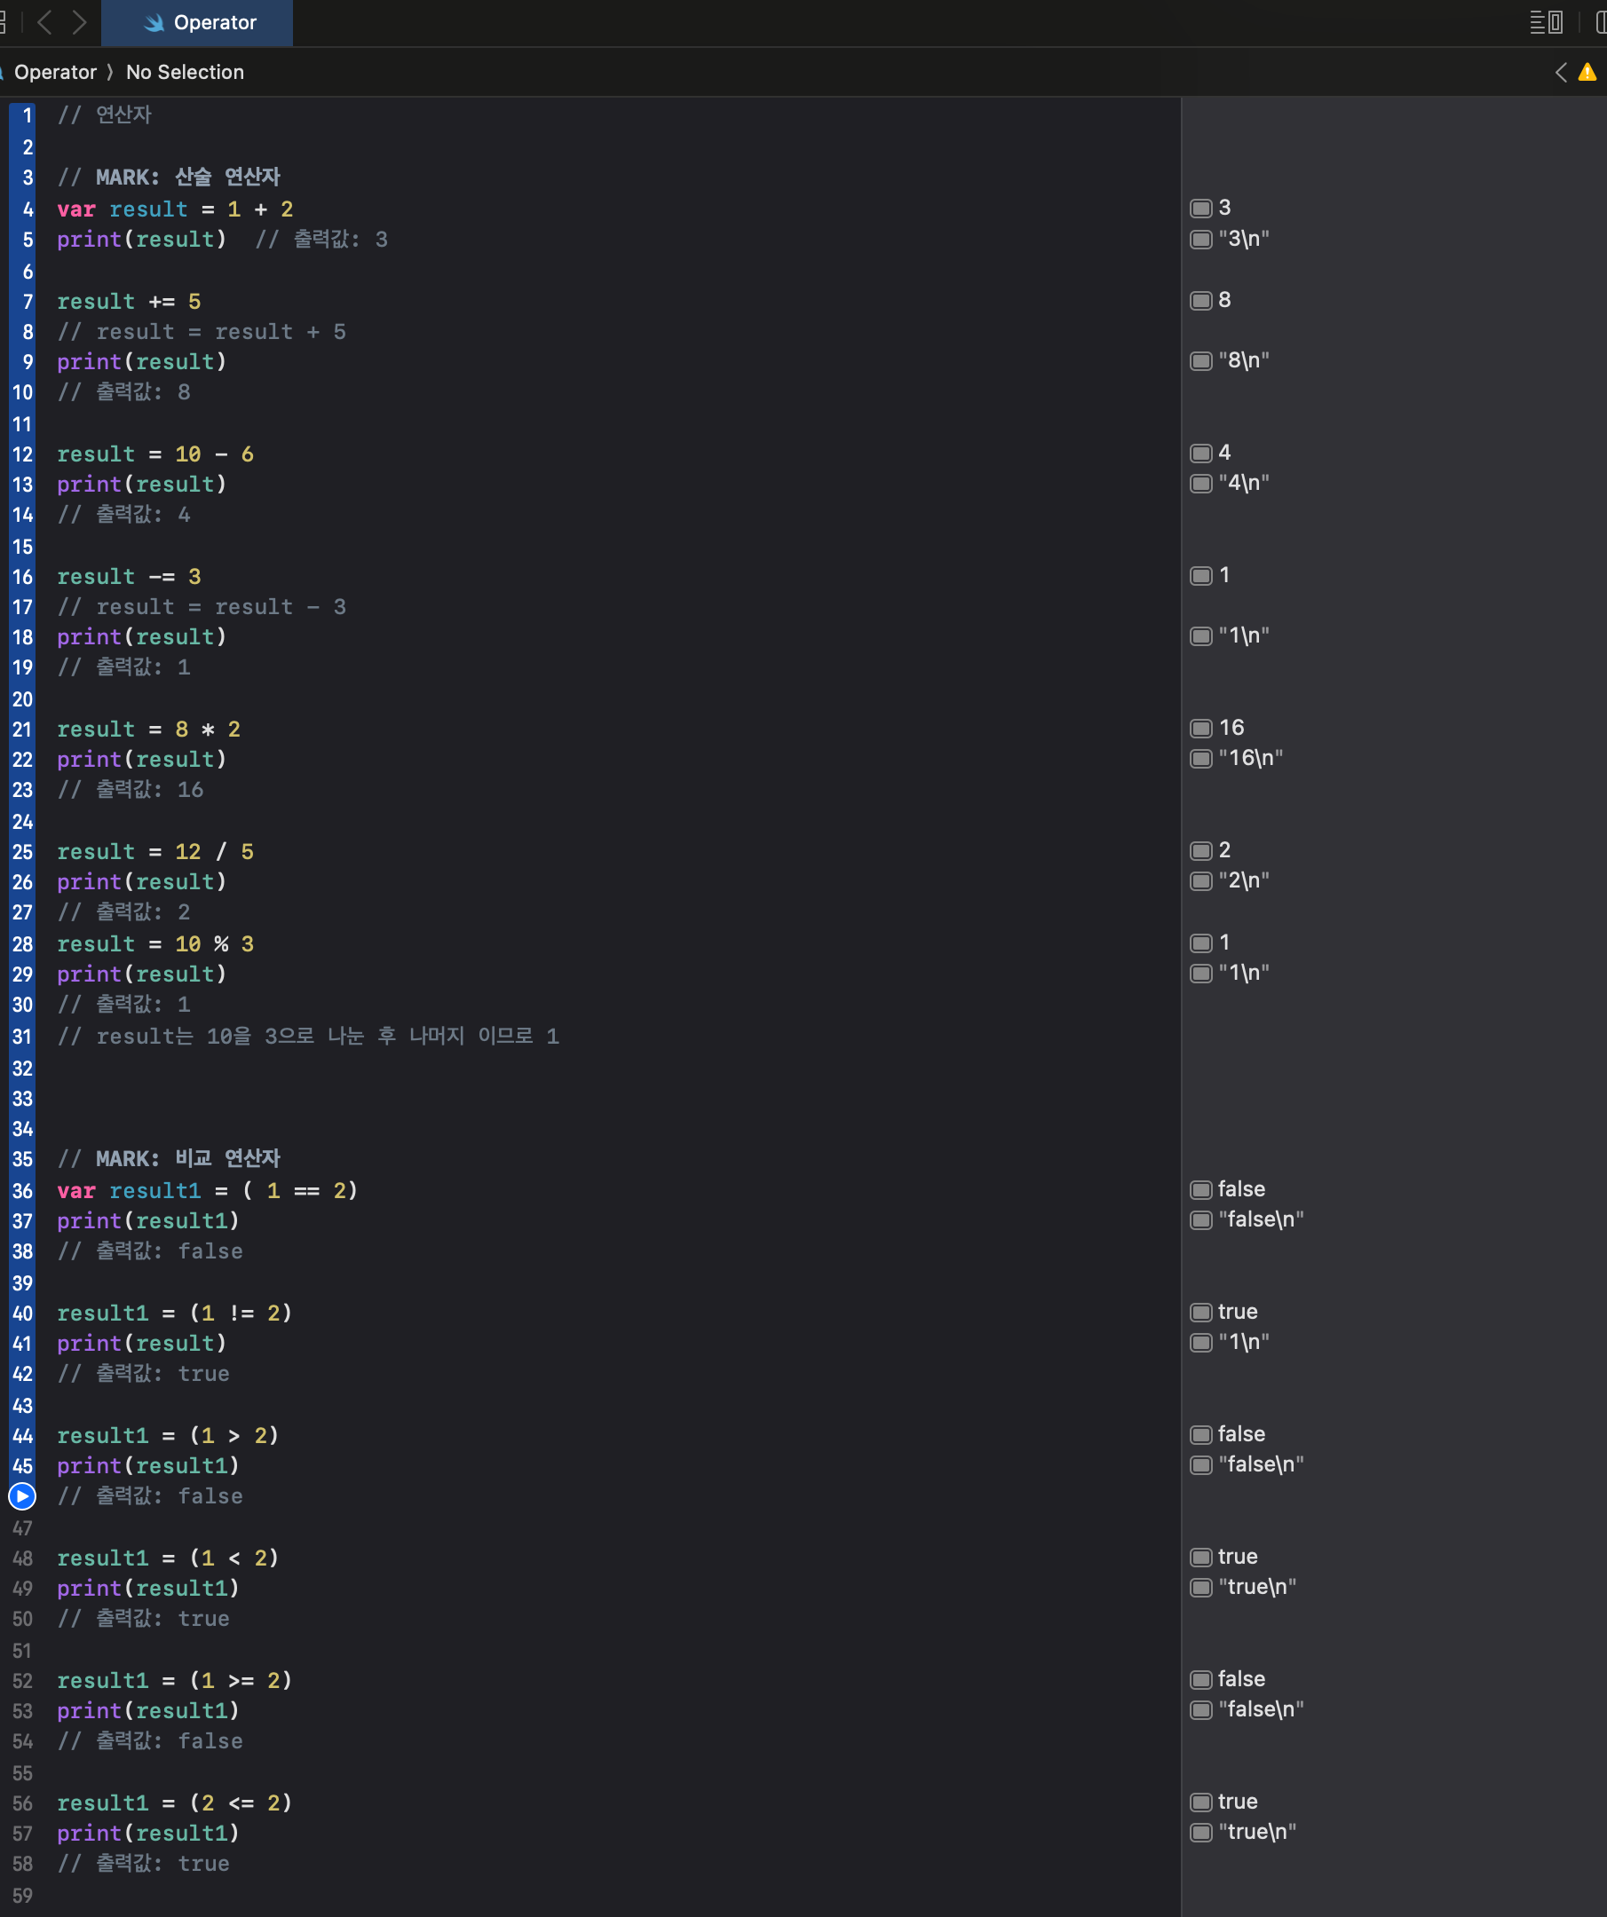Click comment "// result = result + 5"

(x=202, y=332)
